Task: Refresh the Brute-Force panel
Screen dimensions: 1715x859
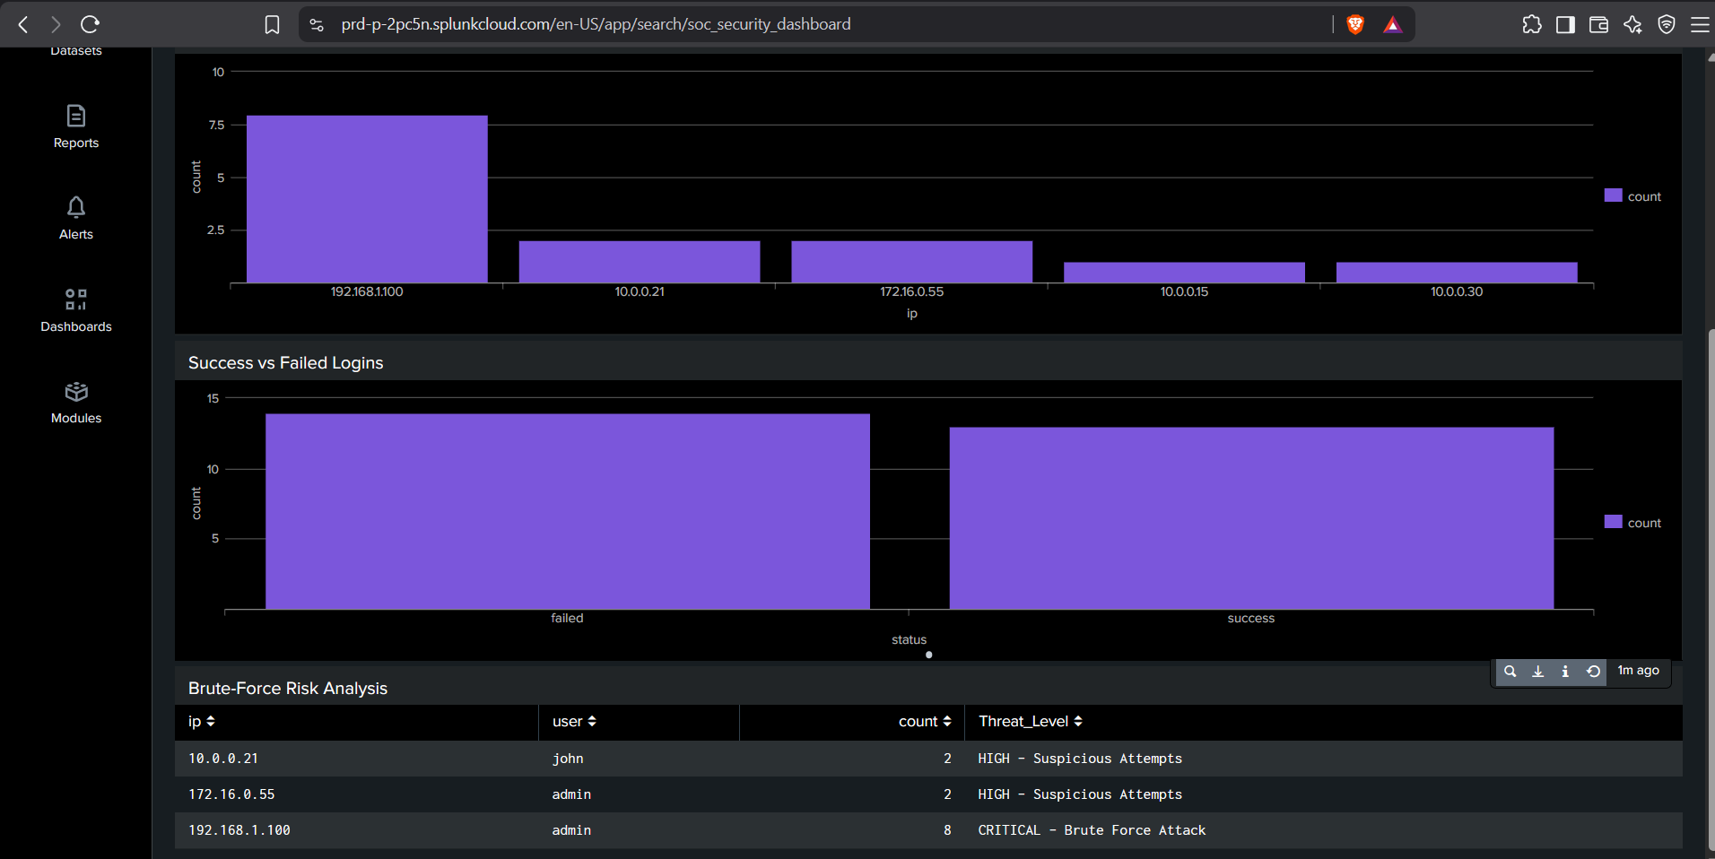Action: click(1593, 671)
